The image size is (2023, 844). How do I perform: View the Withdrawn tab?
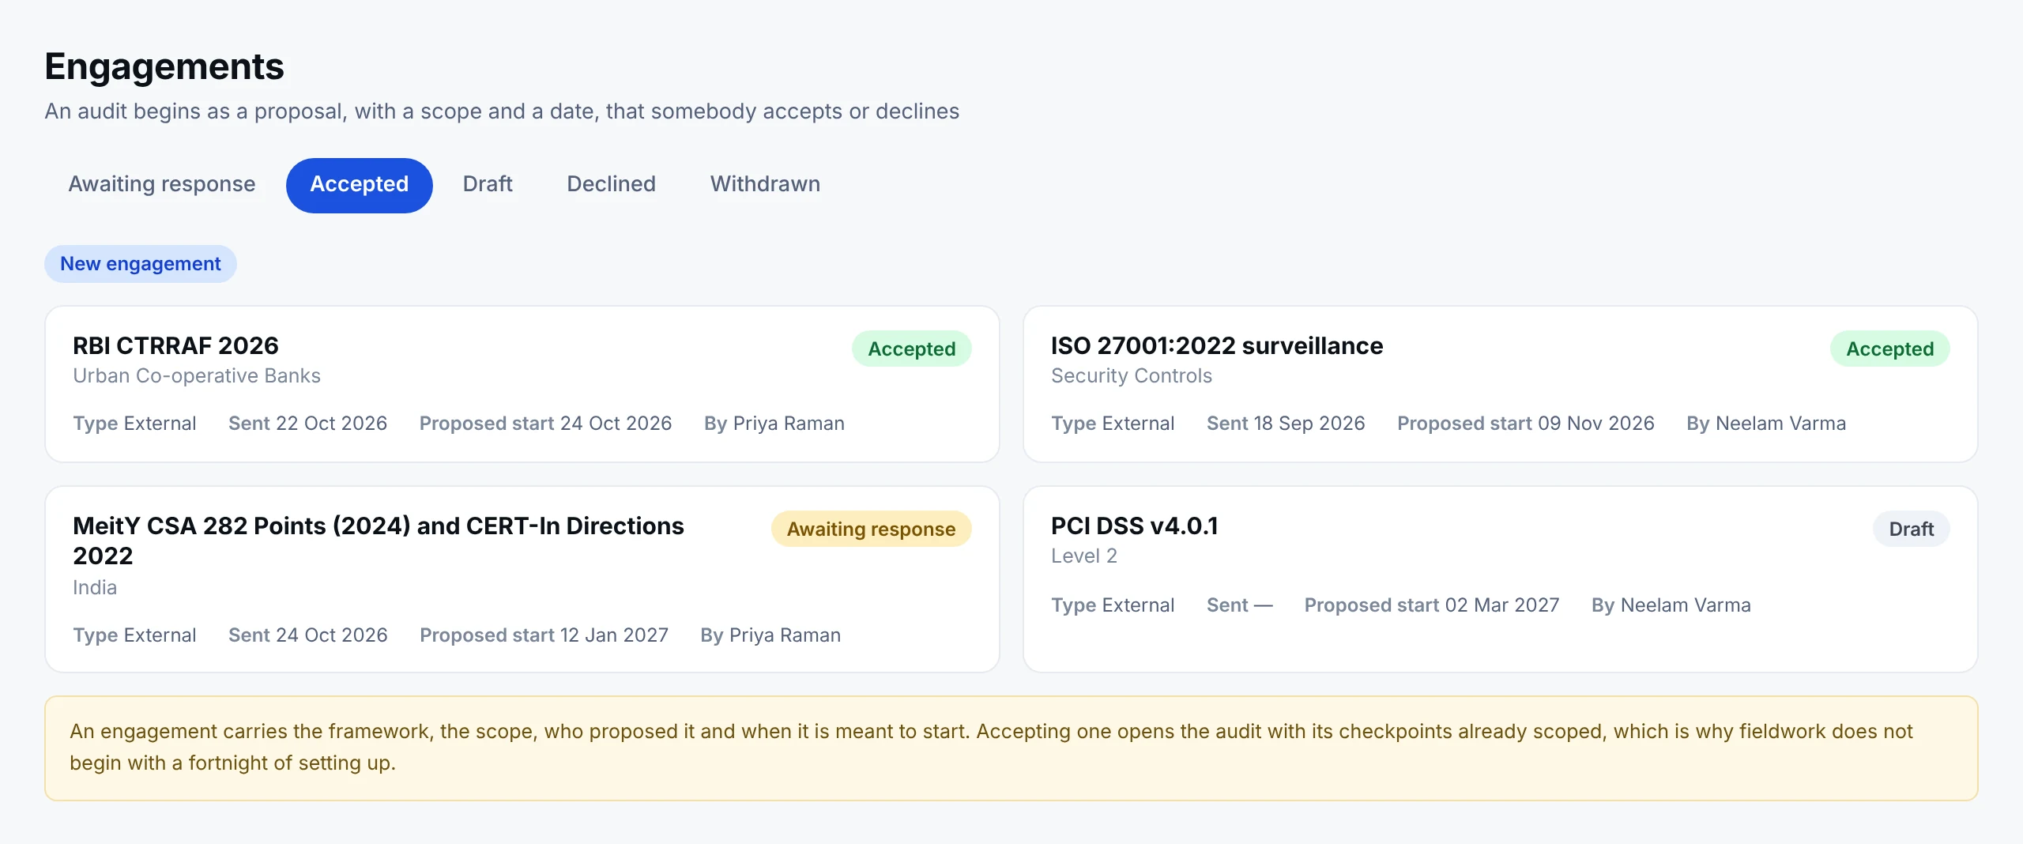(765, 185)
